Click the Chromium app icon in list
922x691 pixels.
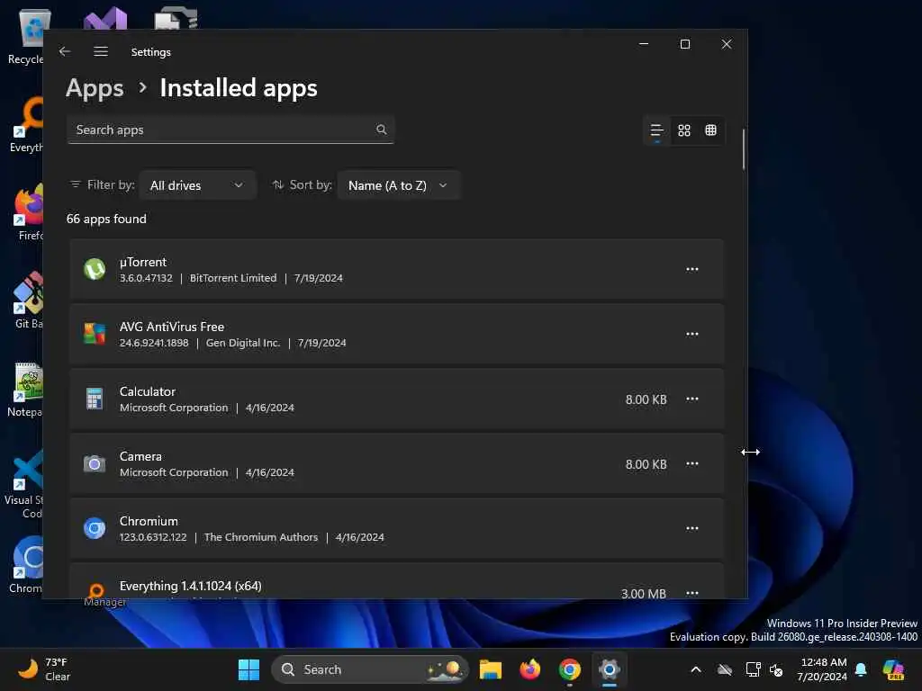click(x=94, y=529)
